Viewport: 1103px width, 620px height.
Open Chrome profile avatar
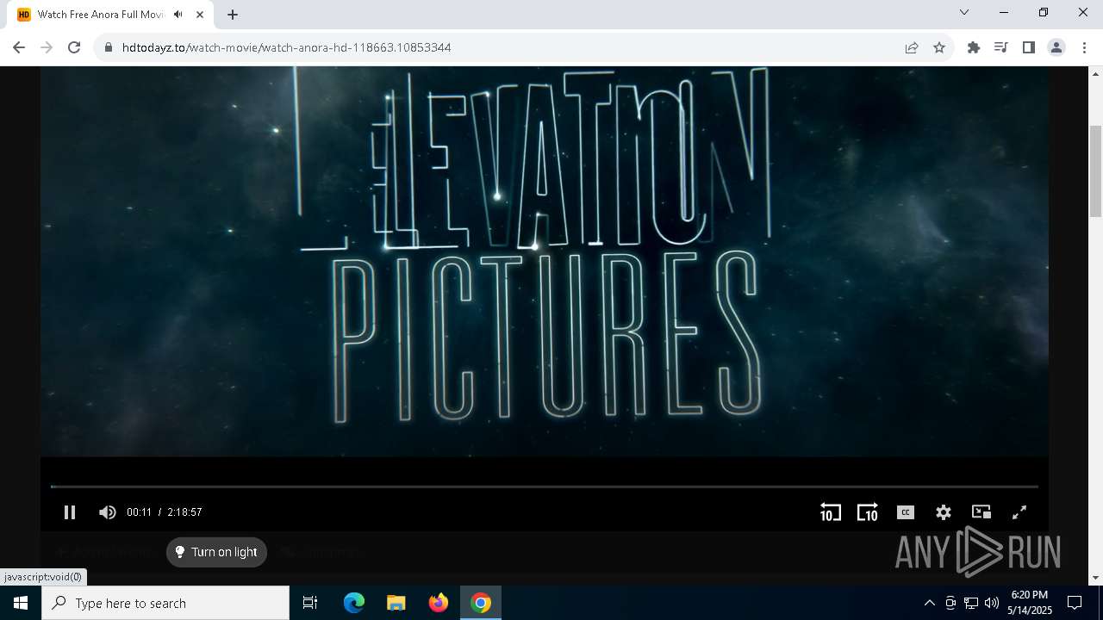[x=1056, y=47]
